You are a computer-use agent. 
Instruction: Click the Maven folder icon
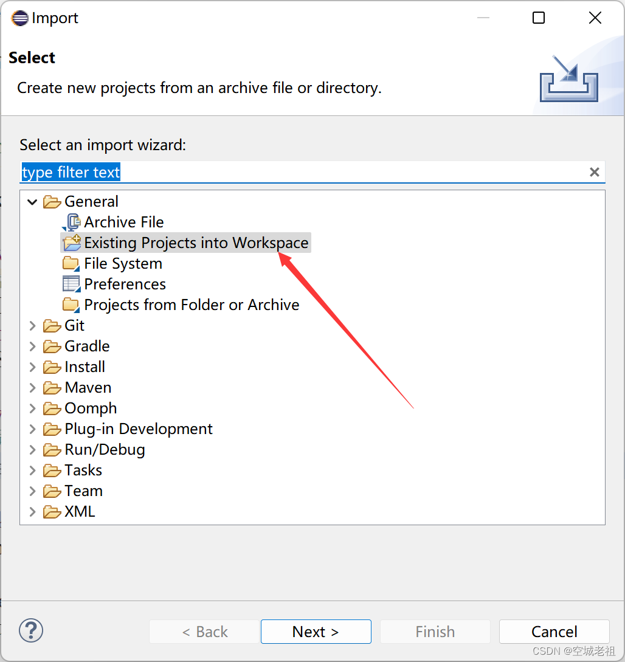52,387
